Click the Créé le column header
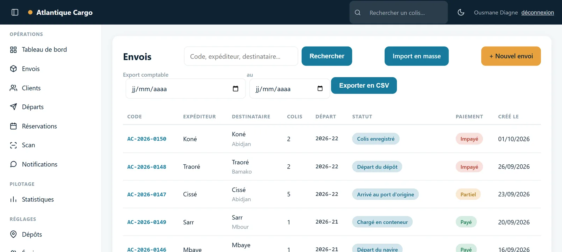The height and width of the screenshot is (252, 562). click(x=508, y=117)
